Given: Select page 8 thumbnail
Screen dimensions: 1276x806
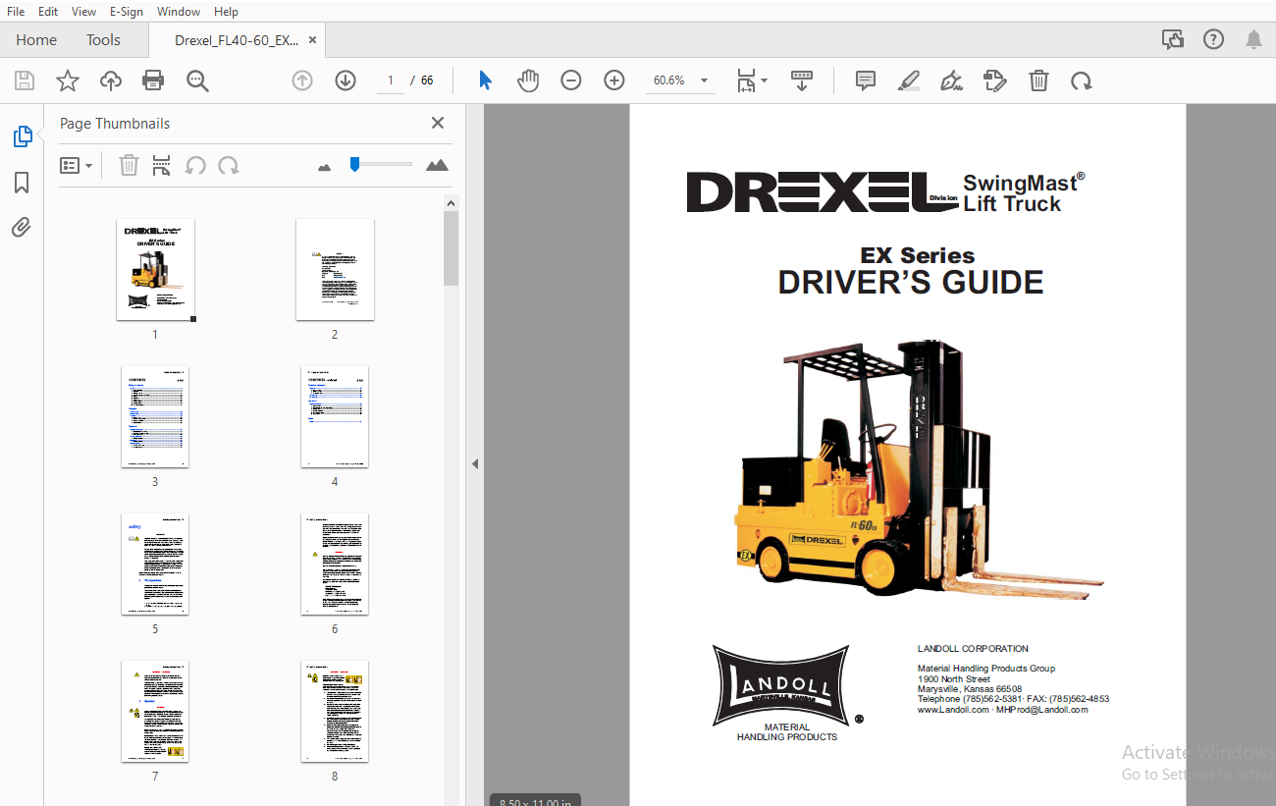Looking at the screenshot, I should tap(335, 712).
